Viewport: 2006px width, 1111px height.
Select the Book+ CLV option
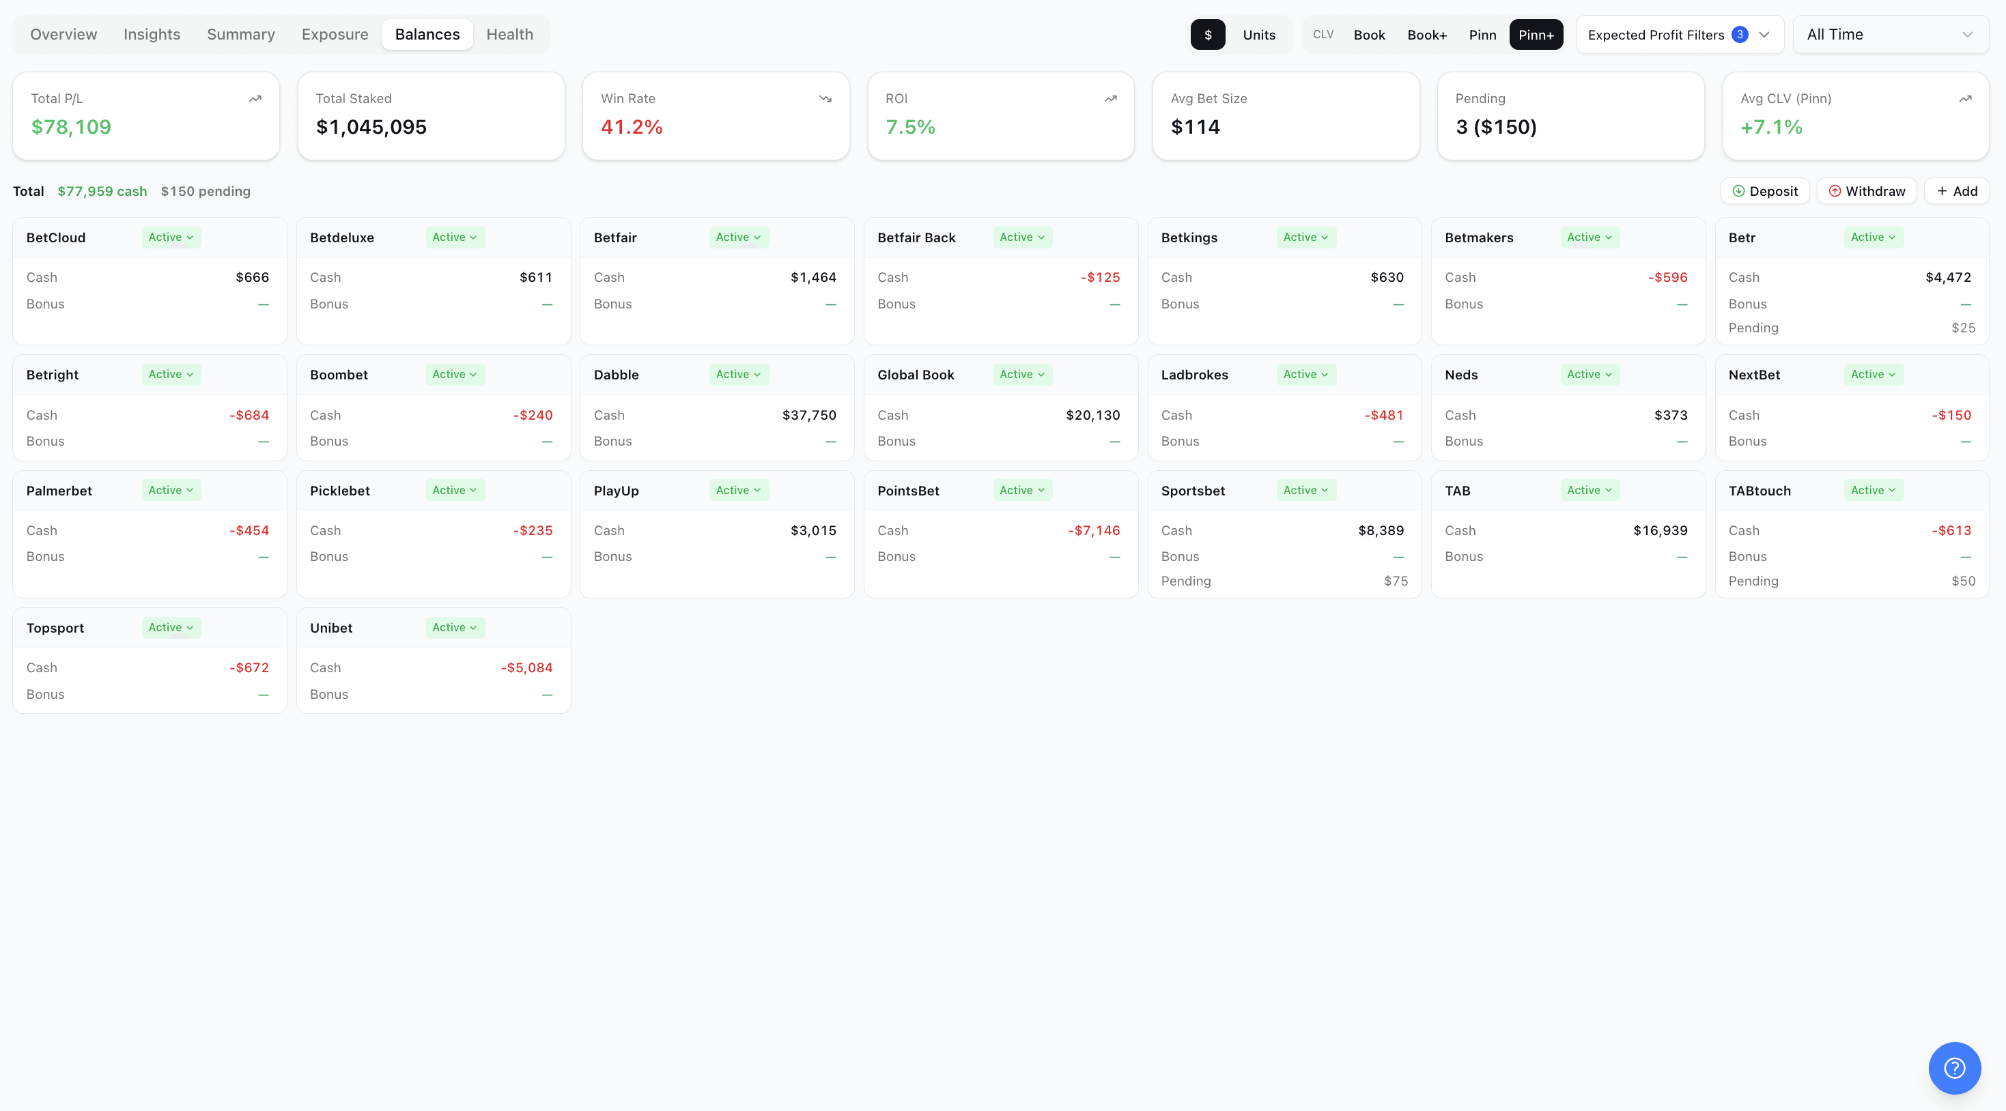(1426, 35)
